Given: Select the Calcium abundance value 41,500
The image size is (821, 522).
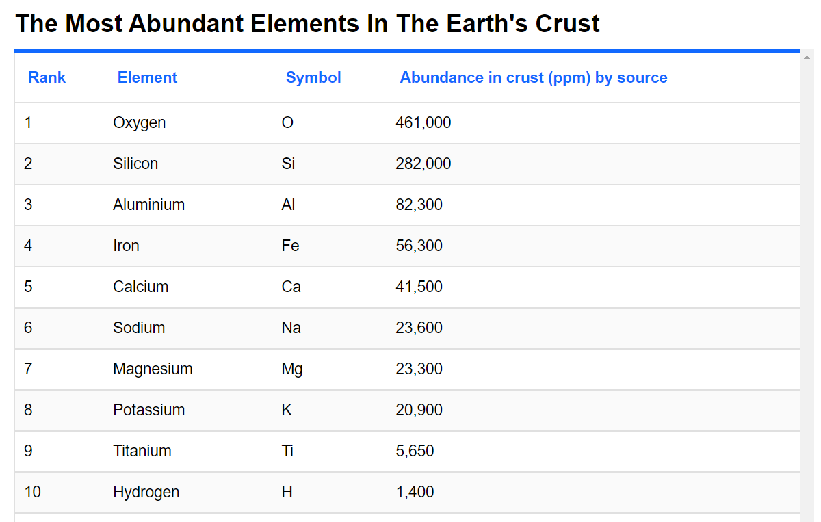Looking at the screenshot, I should click(419, 287).
